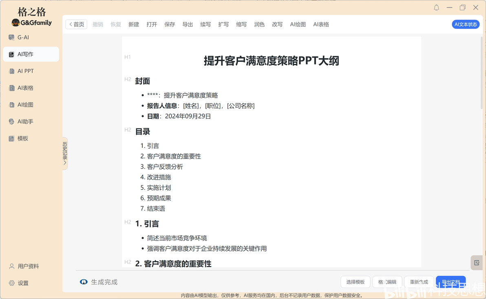
Task: Select the AI写作 sidebar icon
Action: (11, 55)
